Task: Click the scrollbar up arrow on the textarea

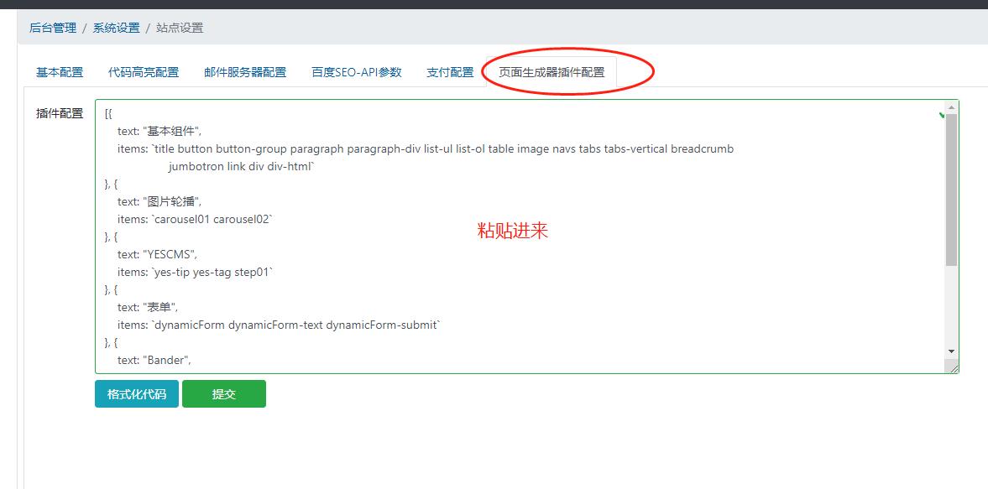Action: point(950,107)
